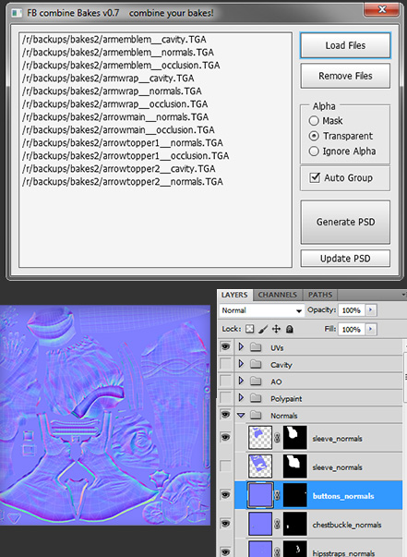Switch to the Channels tab

(x=278, y=295)
